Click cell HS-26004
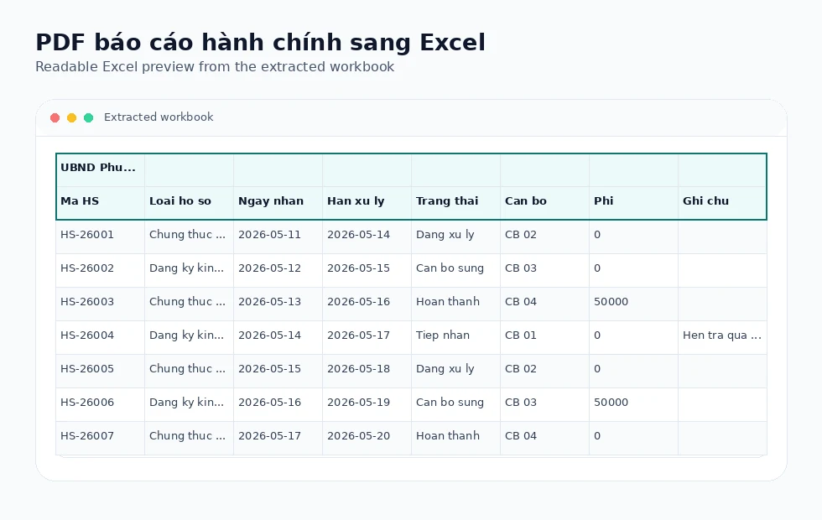This screenshot has height=520, width=822. 100,337
